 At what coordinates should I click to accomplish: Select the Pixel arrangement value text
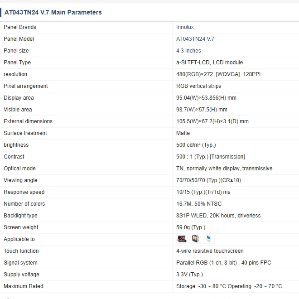(198, 86)
